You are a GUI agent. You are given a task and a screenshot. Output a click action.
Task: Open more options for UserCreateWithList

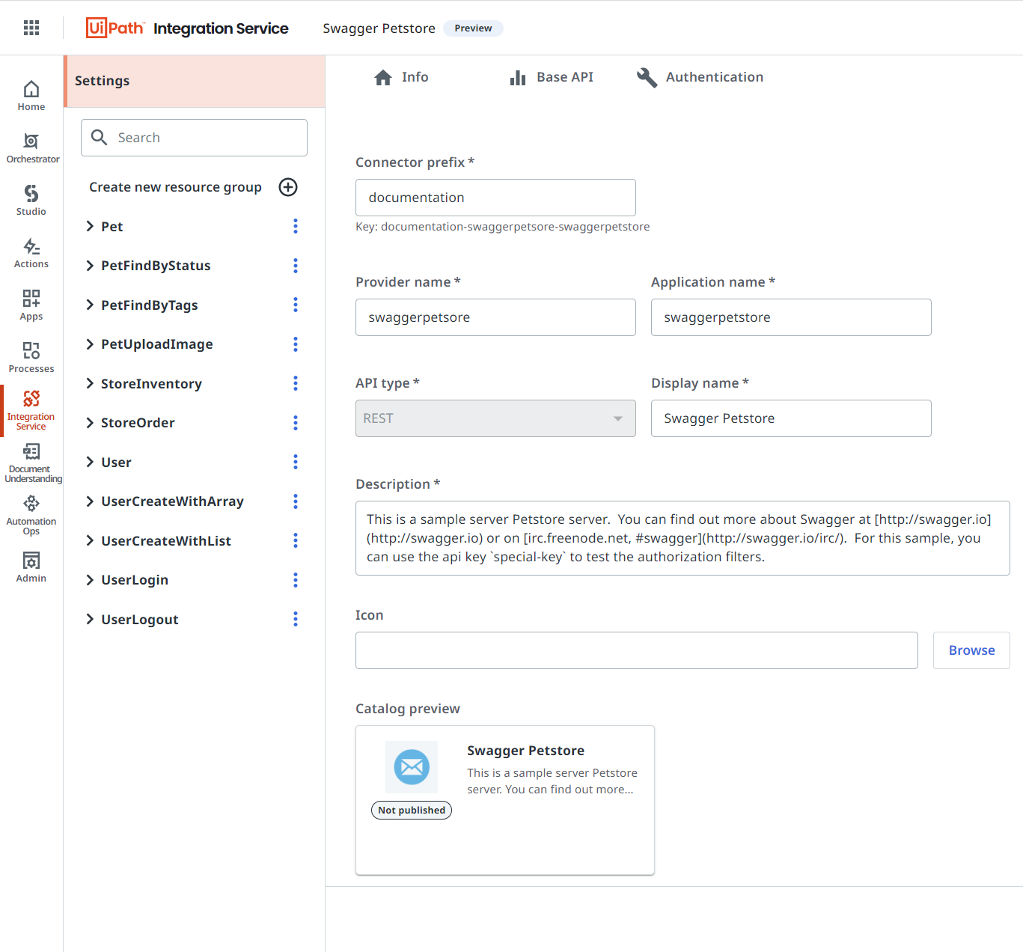pos(296,540)
